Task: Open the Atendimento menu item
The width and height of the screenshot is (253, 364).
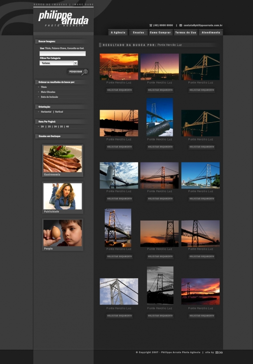Action: point(211,32)
